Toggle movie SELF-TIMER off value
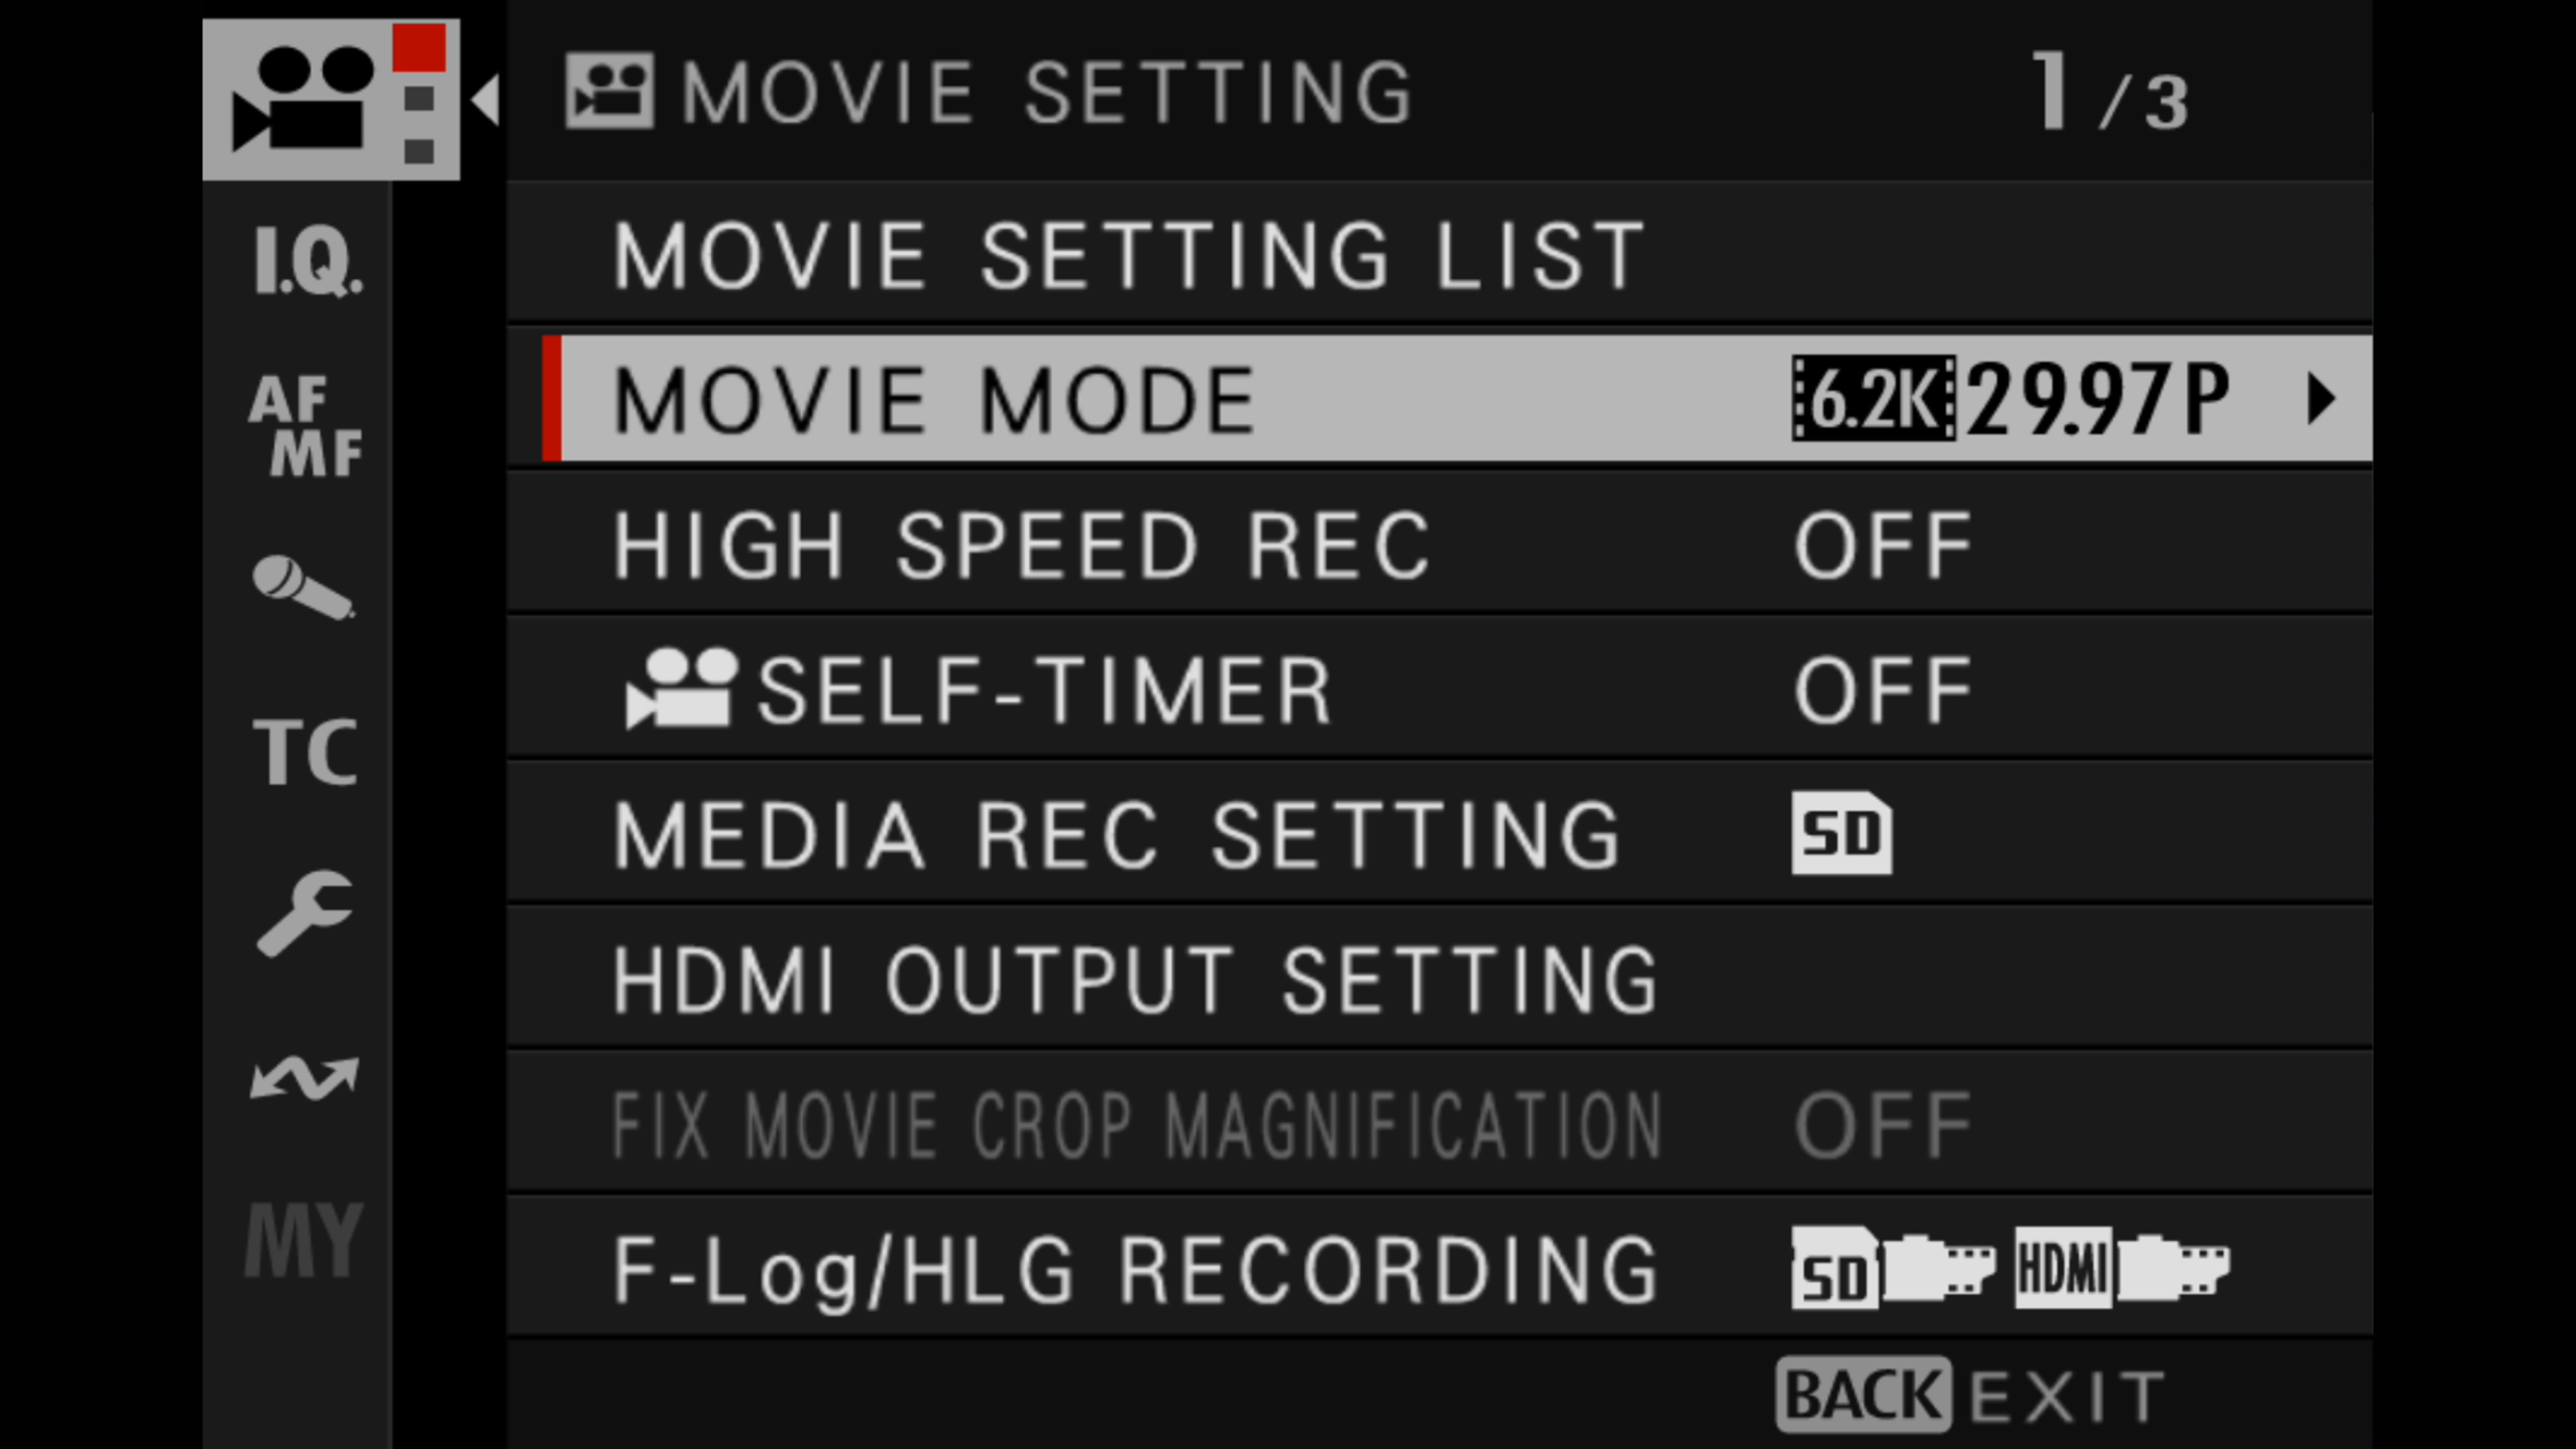 tap(1882, 691)
